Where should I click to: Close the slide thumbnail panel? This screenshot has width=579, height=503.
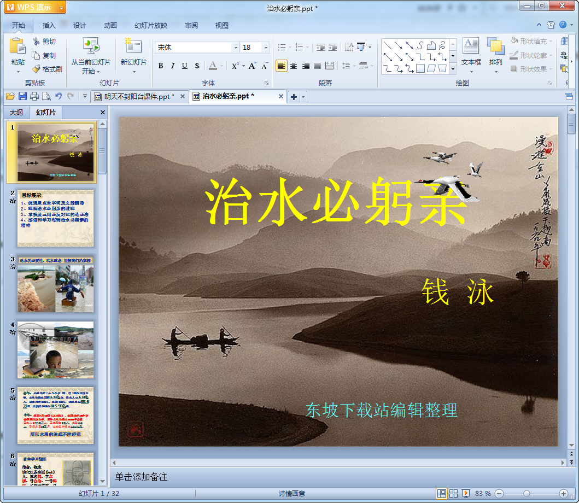(103, 112)
